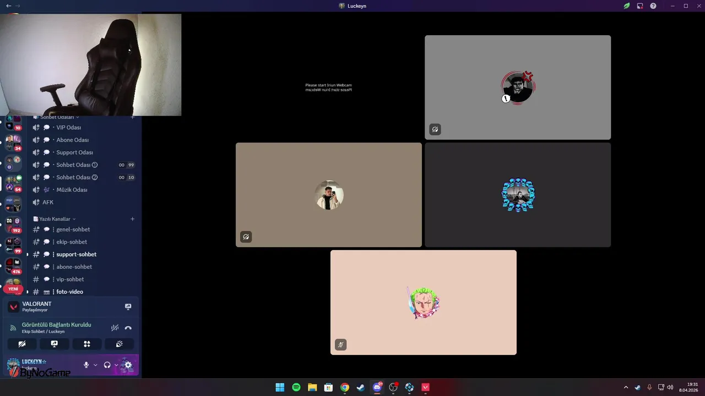This screenshot has width=705, height=396.
Task: Focus the participant tile with angry-badge avatar
Action: click(x=518, y=87)
